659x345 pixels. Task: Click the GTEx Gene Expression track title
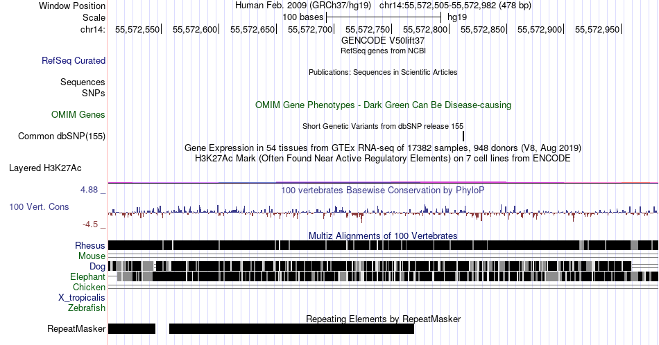click(x=383, y=148)
